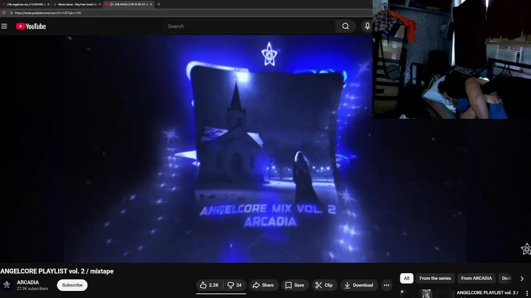The image size is (531, 298).
Task: Close the 'Mines Game' tab
Action: pyautogui.click(x=100, y=4)
